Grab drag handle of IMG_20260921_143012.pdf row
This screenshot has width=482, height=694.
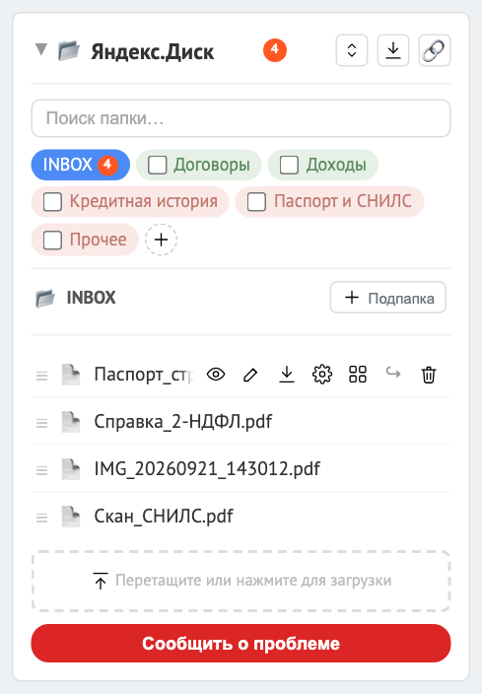coord(41,470)
